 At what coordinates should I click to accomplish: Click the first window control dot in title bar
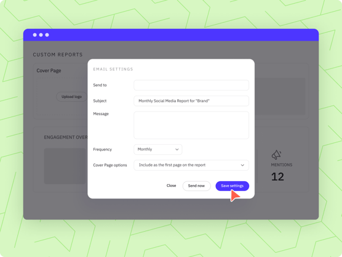(34, 35)
